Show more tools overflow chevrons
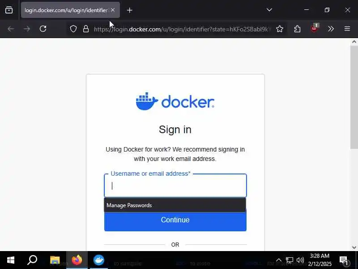Viewport: 358px width, 269px height. 331,29
